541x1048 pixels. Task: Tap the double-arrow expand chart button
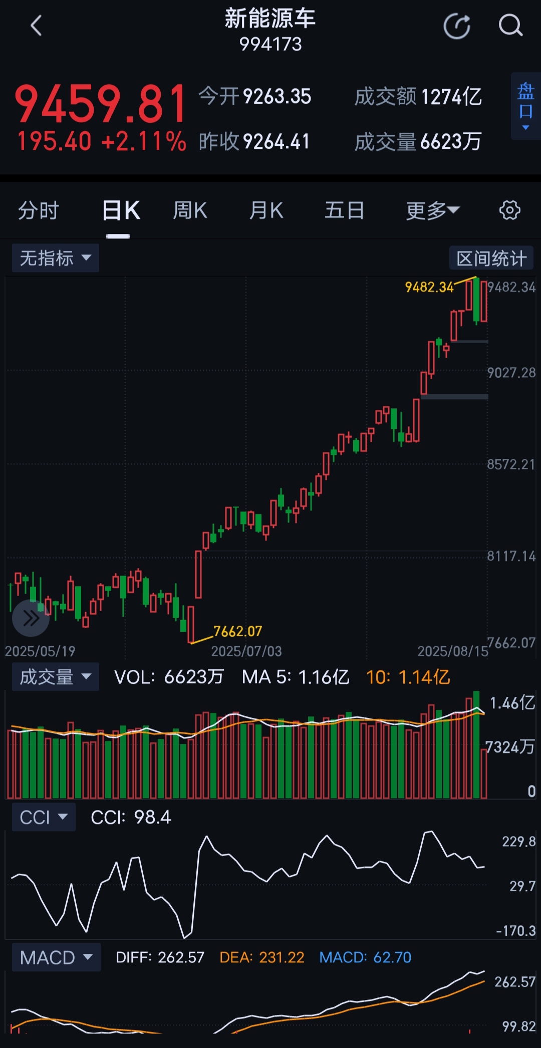tap(31, 618)
